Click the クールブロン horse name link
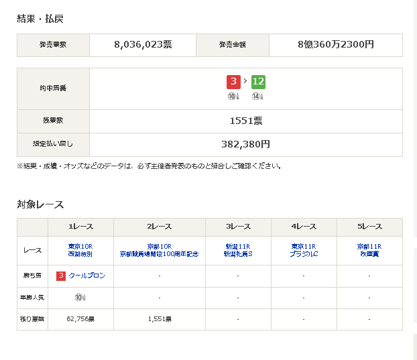 (x=87, y=276)
